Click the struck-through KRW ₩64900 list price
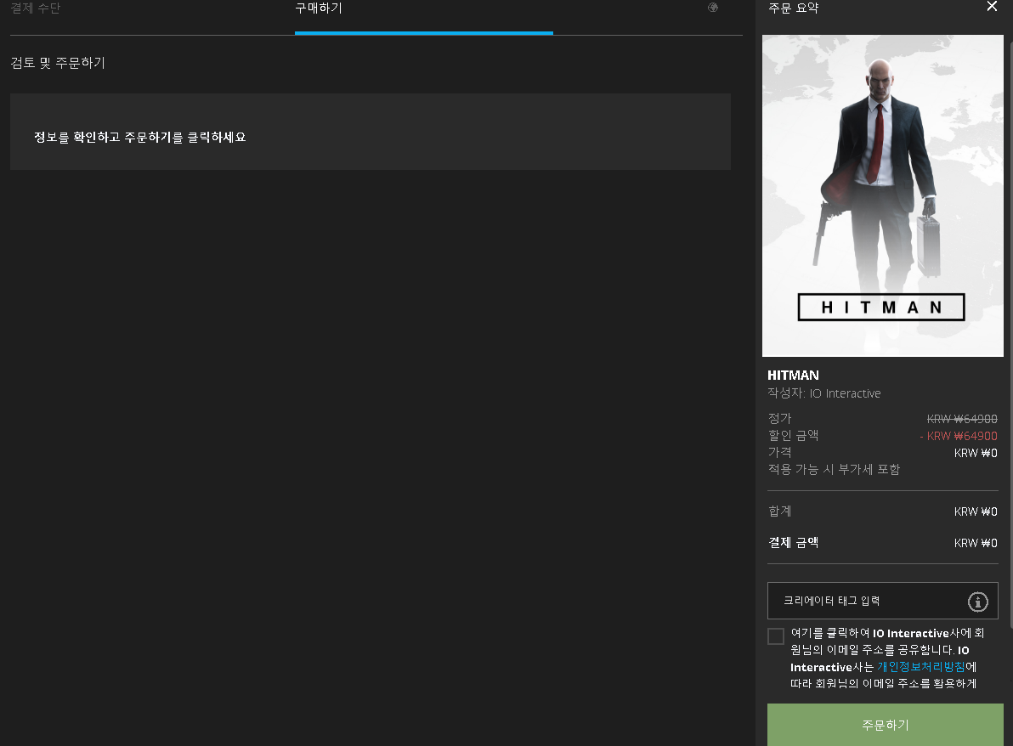Image resolution: width=1013 pixels, height=746 pixels. point(962,419)
